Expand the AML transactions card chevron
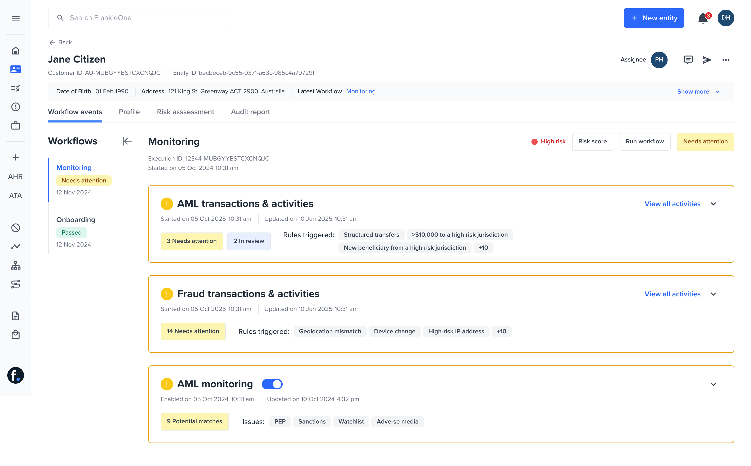Viewport: 751px width, 466px height. click(x=713, y=204)
